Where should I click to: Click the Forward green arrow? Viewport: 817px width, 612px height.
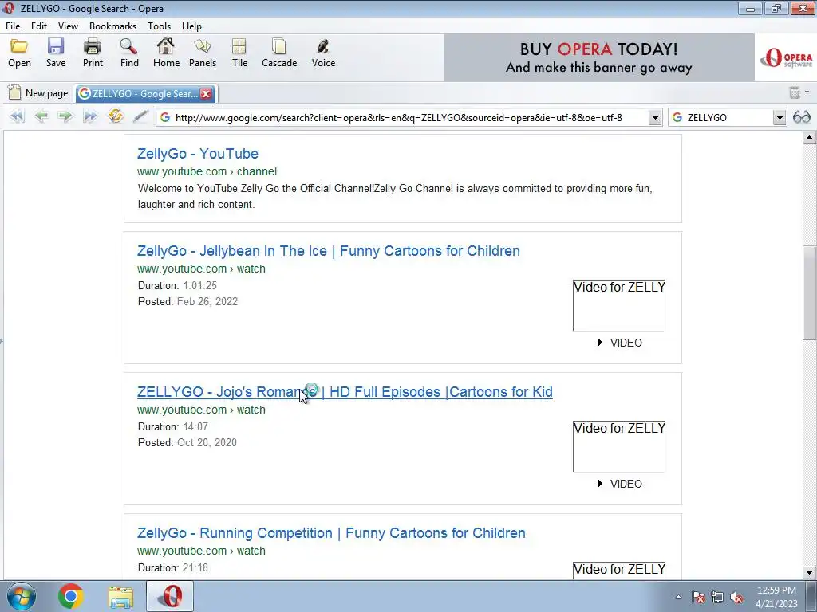click(65, 116)
